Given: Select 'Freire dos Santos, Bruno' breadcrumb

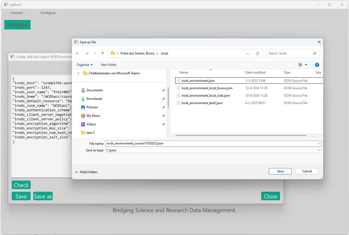Looking at the screenshot, I should pos(137,53).
